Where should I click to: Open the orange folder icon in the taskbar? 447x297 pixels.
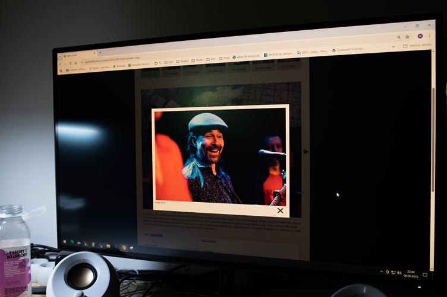[108, 246]
